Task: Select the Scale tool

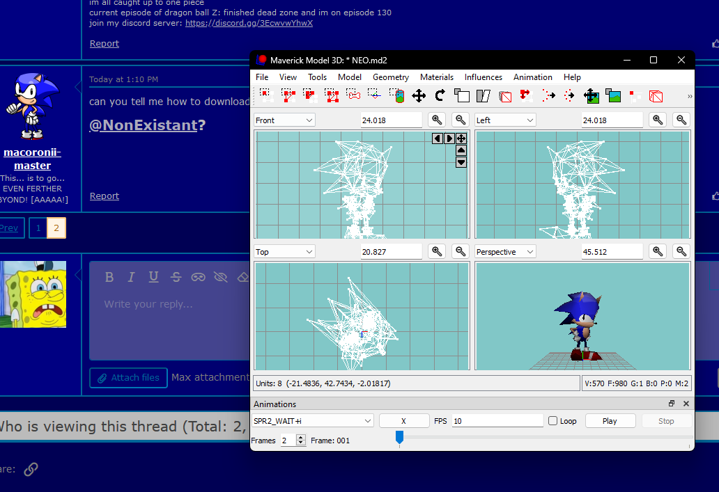Action: pos(462,96)
